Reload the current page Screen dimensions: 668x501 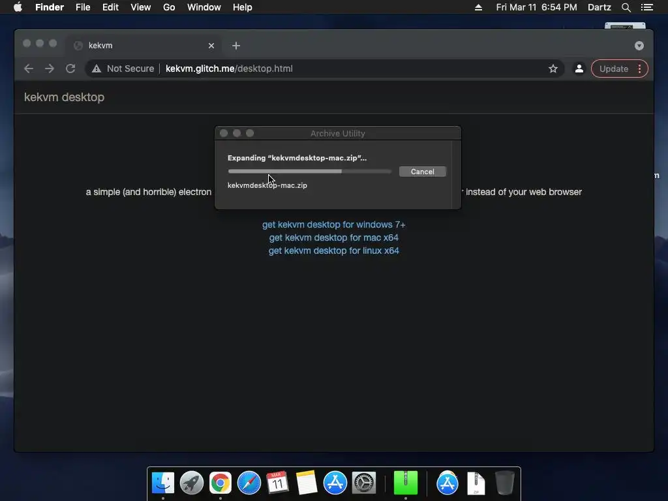tap(70, 68)
